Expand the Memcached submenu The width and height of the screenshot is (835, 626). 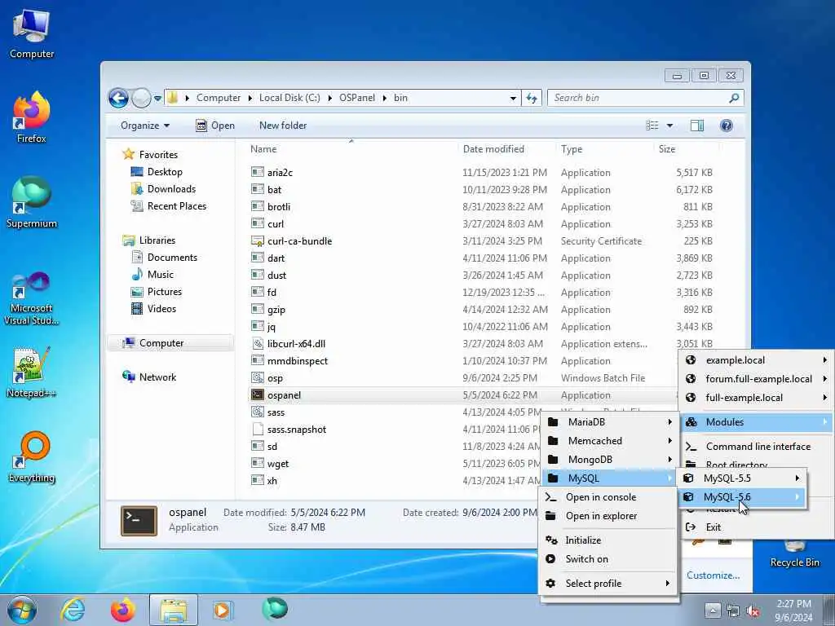point(609,441)
